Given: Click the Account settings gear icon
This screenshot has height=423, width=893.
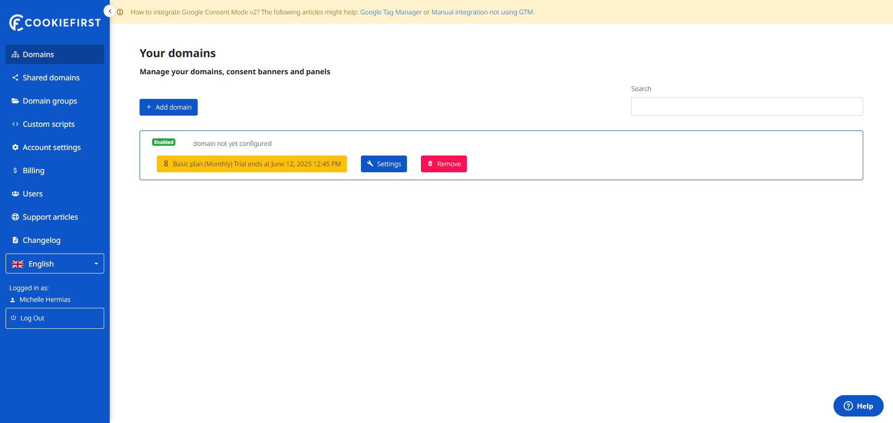Looking at the screenshot, I should click(15, 147).
